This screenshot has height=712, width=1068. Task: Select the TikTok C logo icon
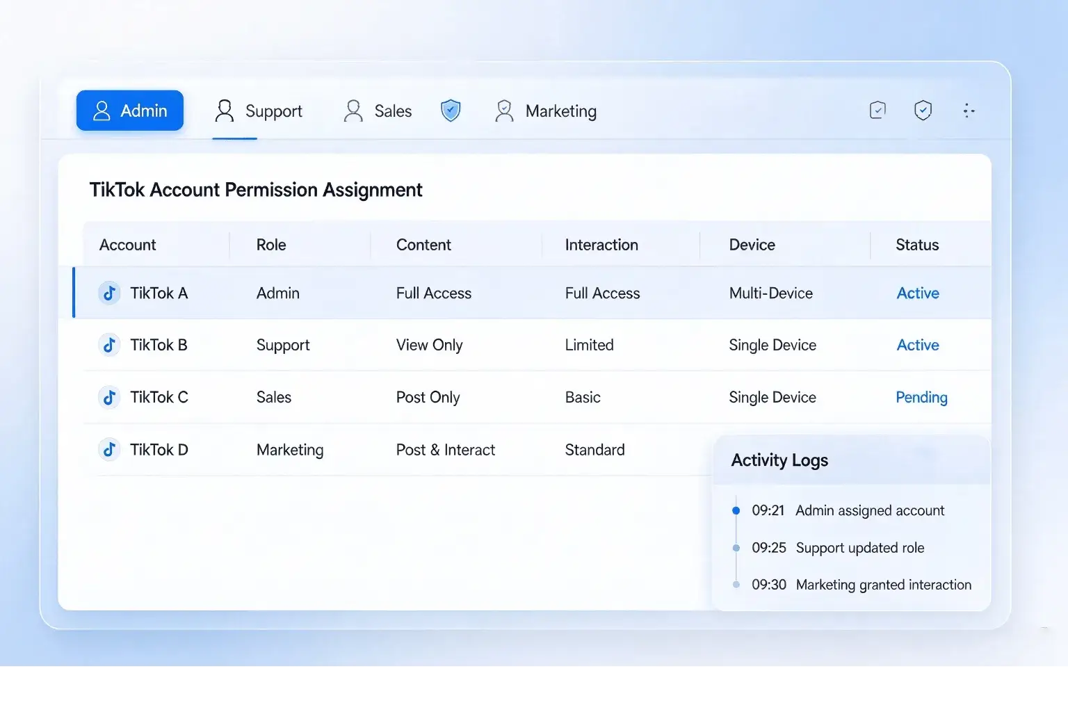109,397
